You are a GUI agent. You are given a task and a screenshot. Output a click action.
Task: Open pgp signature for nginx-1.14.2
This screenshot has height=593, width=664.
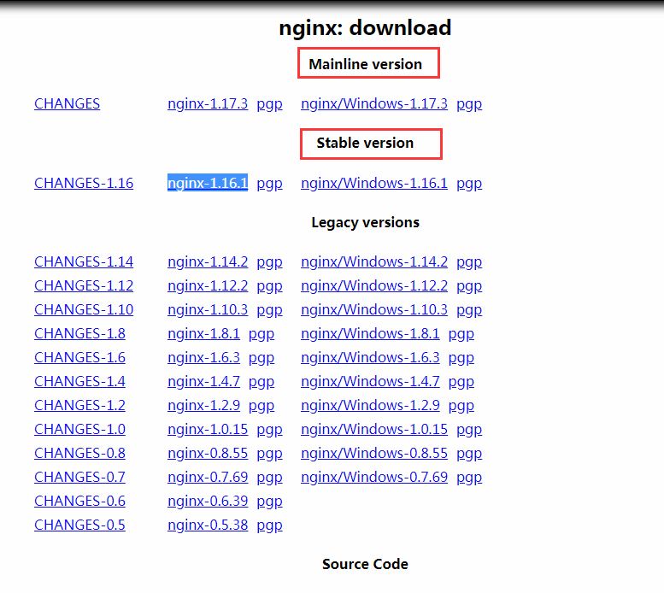pyautogui.click(x=269, y=263)
